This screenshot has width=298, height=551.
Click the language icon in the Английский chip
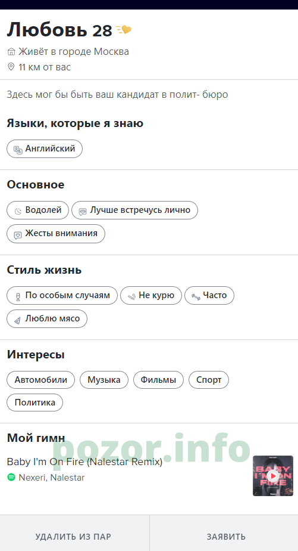(x=18, y=149)
